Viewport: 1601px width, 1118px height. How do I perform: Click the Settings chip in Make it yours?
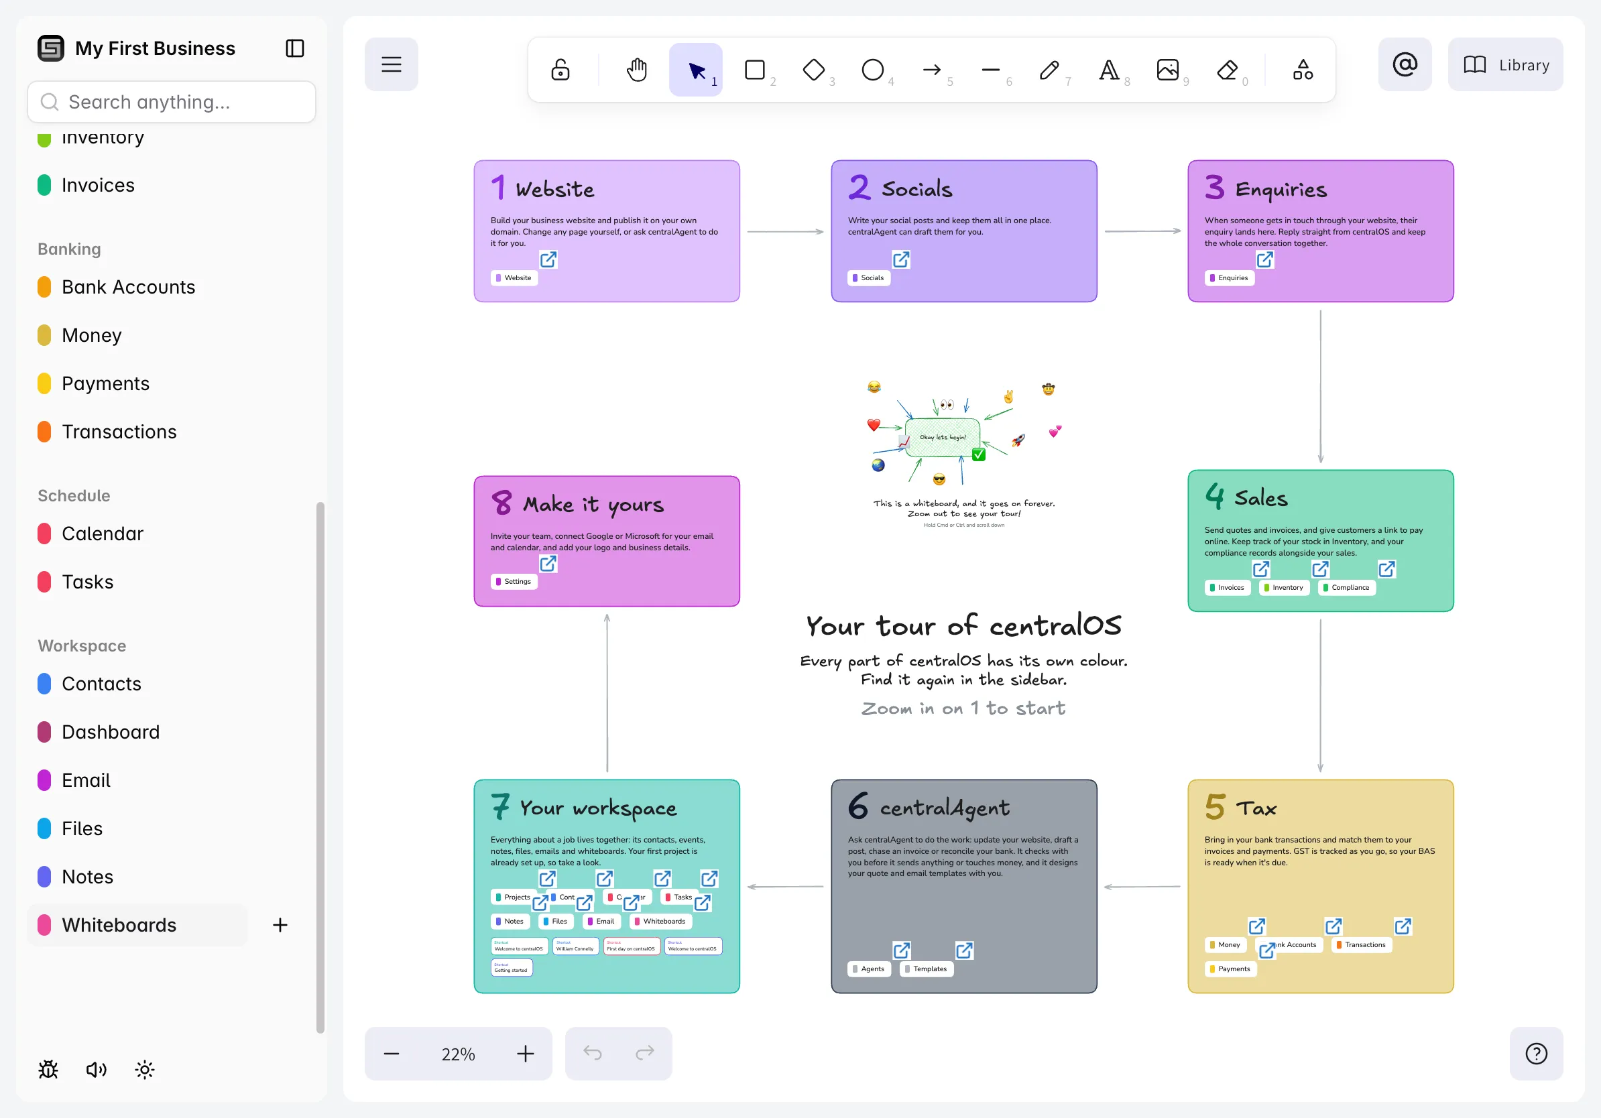click(515, 581)
